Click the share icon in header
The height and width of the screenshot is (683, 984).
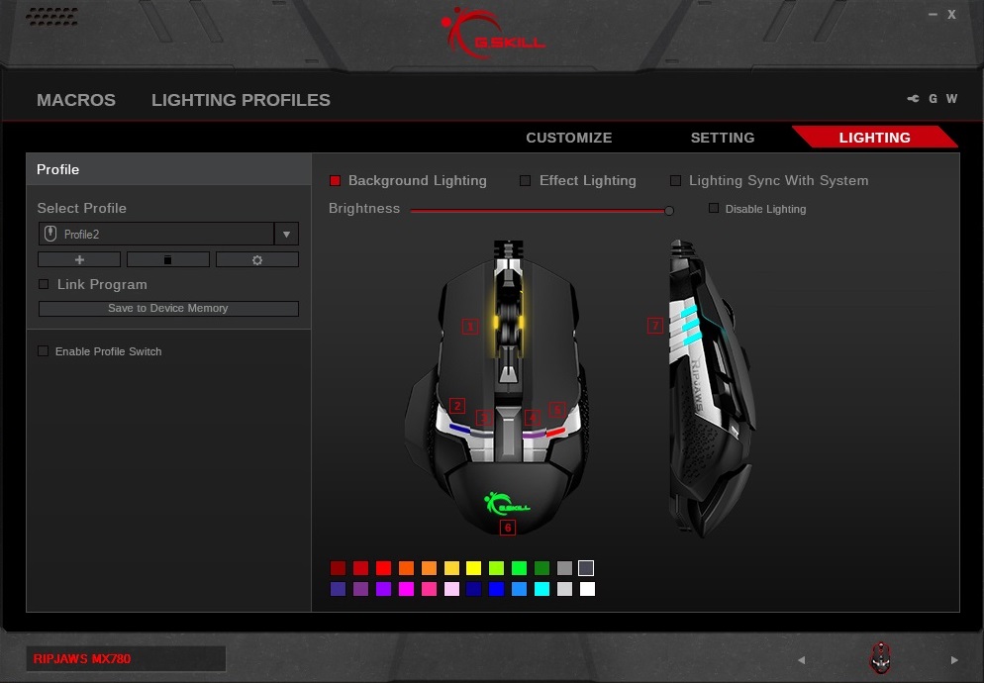(913, 99)
